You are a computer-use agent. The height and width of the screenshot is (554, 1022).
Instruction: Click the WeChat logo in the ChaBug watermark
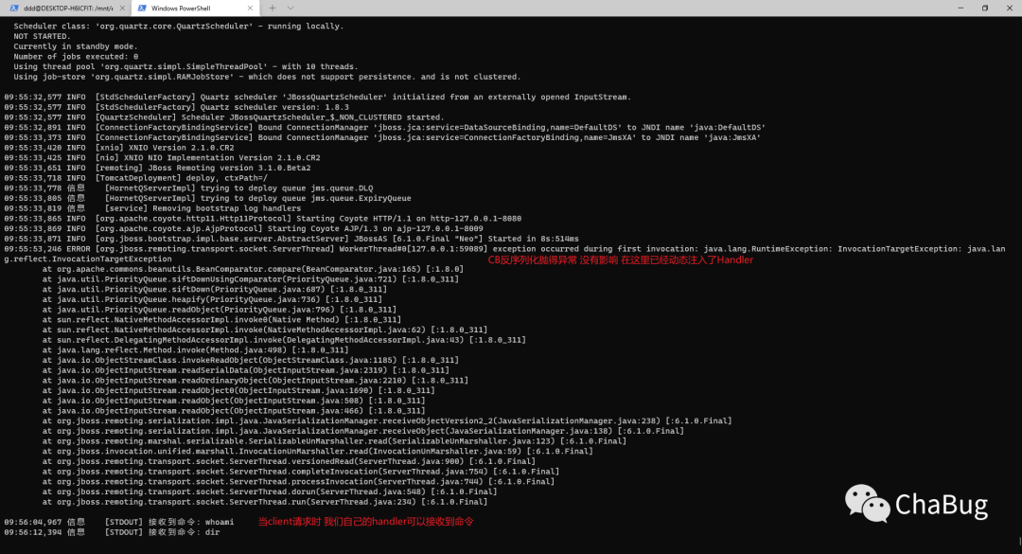[865, 504]
